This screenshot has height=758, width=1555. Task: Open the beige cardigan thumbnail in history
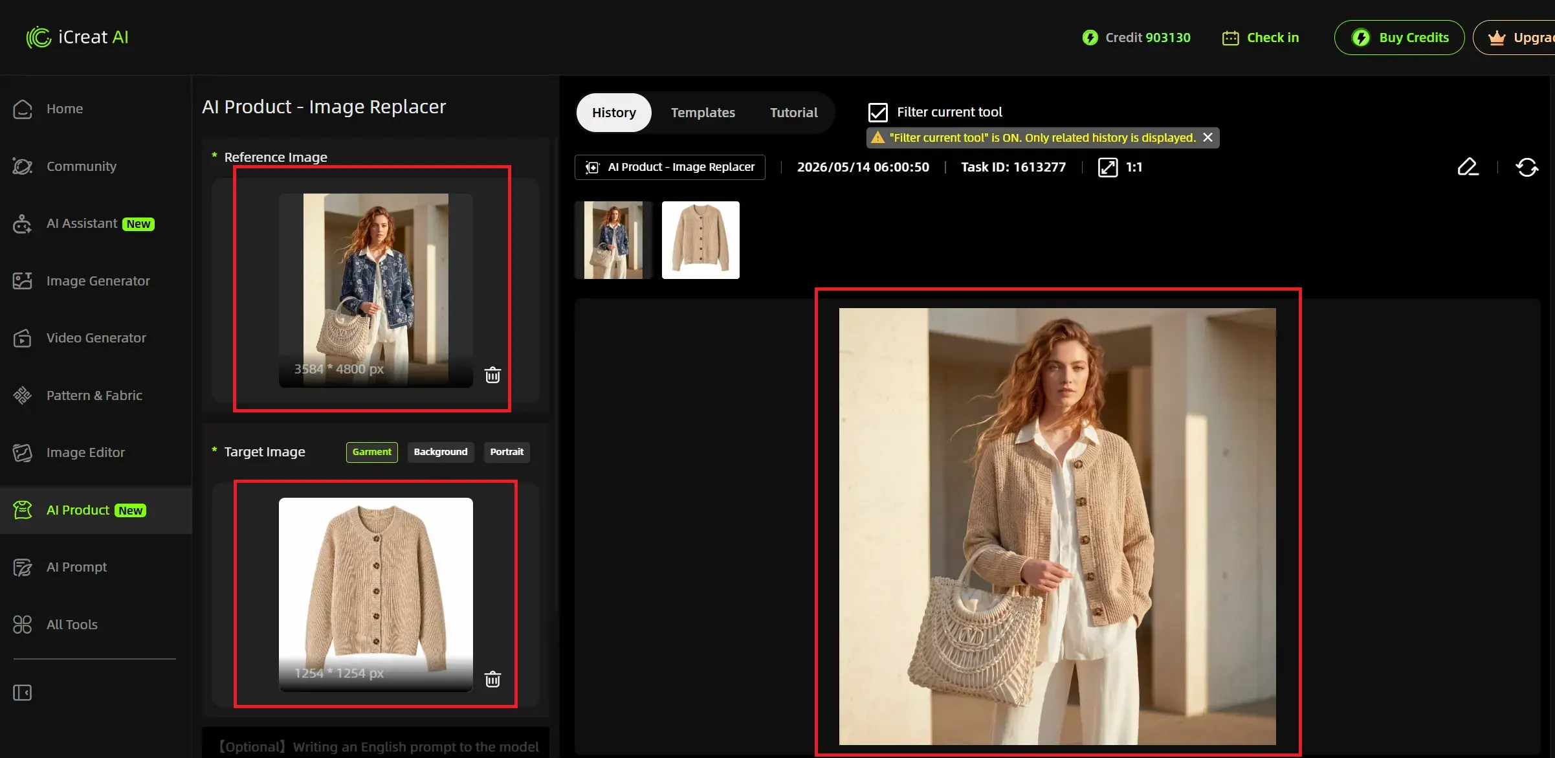coord(700,240)
